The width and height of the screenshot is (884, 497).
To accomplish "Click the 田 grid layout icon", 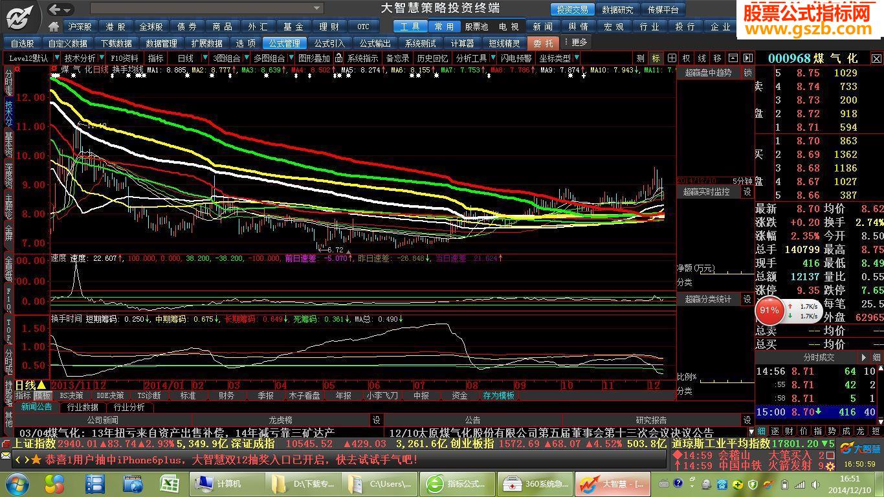I will (672, 58).
